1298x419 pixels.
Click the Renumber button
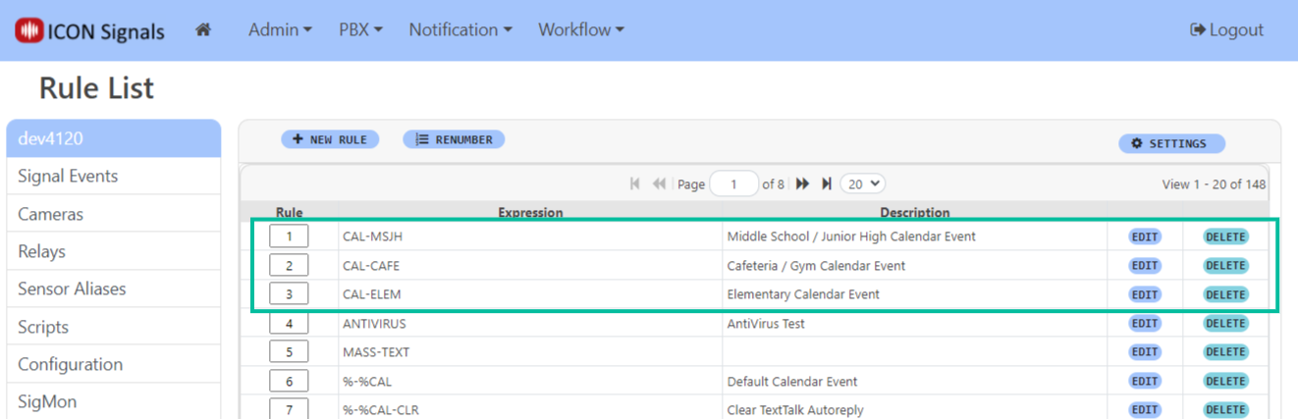pyautogui.click(x=454, y=139)
